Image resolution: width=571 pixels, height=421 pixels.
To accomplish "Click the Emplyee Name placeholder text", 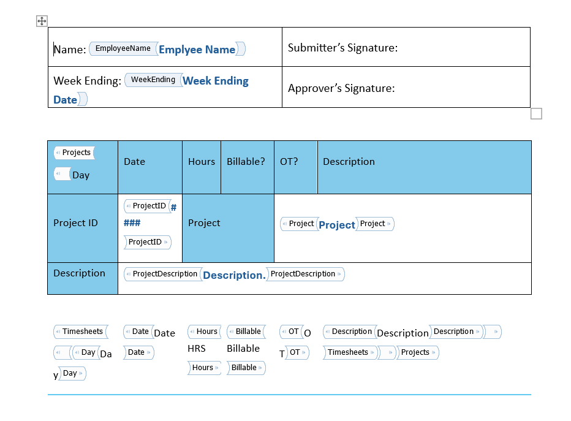I will pos(197,50).
